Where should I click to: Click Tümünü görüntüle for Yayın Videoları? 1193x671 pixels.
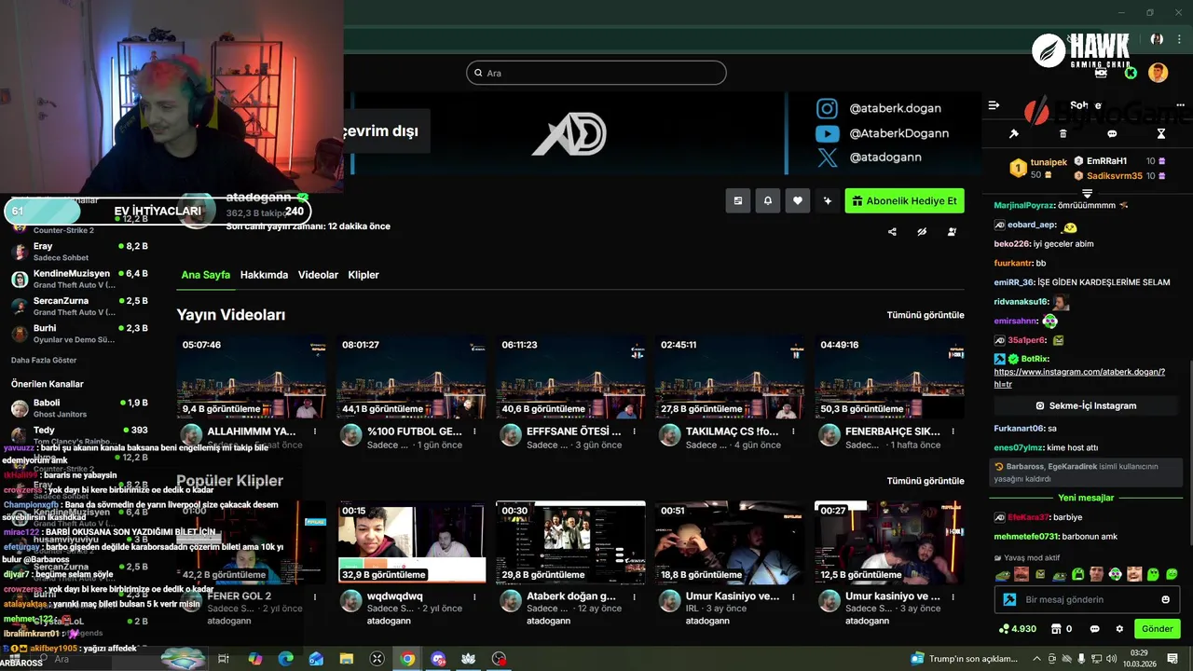pos(926,315)
